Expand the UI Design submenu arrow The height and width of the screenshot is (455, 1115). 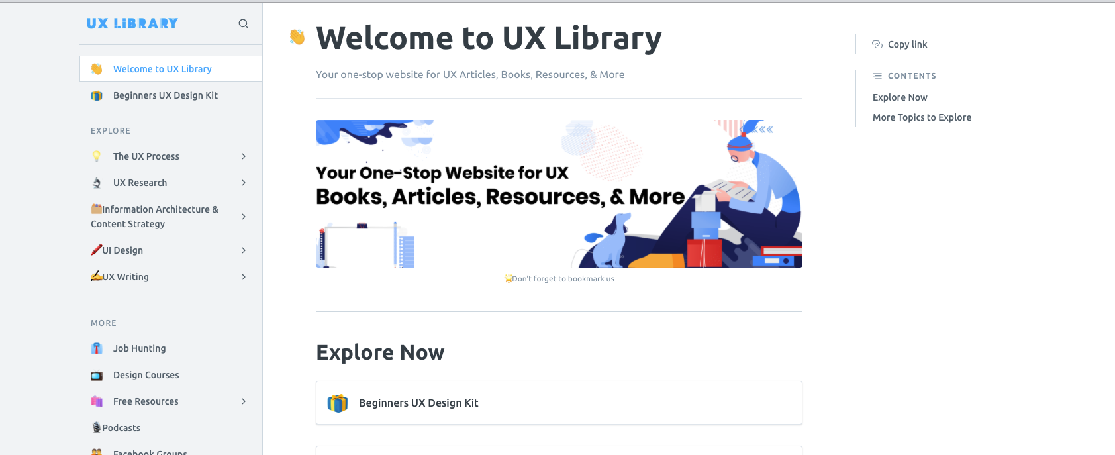coord(244,250)
